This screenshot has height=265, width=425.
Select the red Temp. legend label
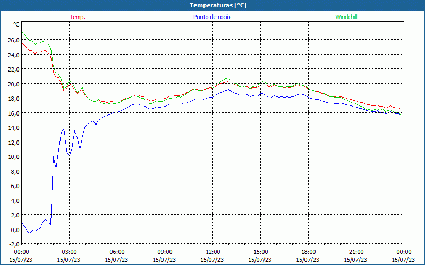(x=78, y=17)
